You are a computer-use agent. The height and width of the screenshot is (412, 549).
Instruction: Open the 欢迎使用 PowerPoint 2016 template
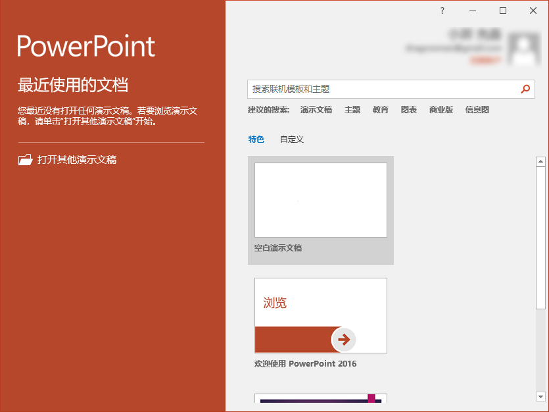tap(321, 315)
